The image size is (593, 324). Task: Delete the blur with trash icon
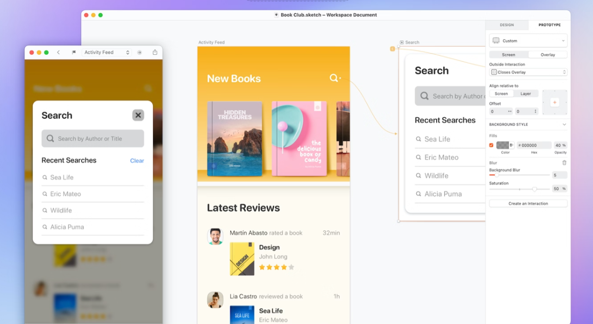(564, 163)
